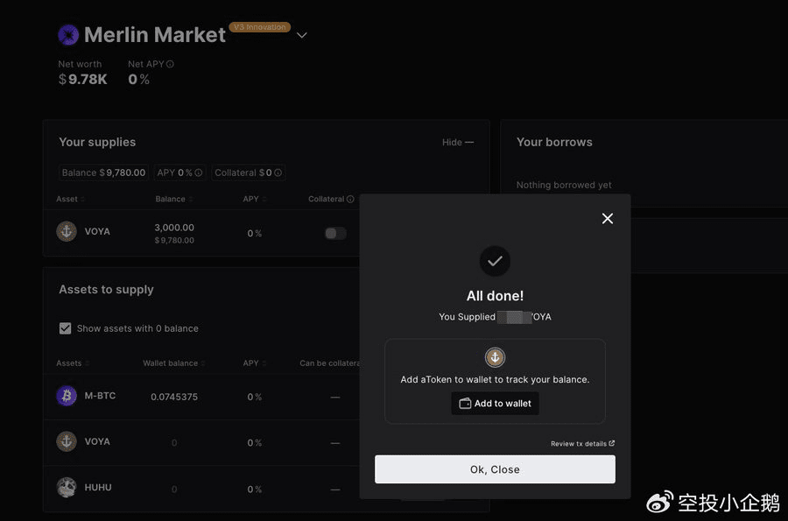Image resolution: width=788 pixels, height=521 pixels.
Task: Click the success checkmark icon
Action: [x=495, y=261]
